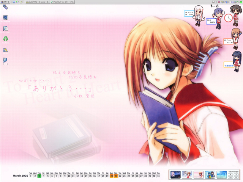Image resolution: width=243 pixels, height=182 pixels.
Task: Select March 3 highlighted green in calendar
Action: point(39,176)
